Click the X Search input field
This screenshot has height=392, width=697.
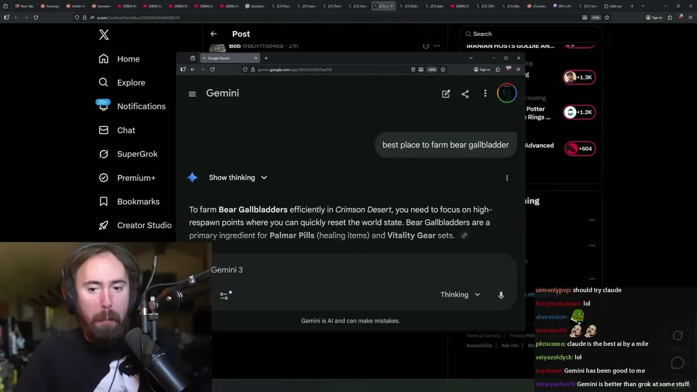[531, 34]
